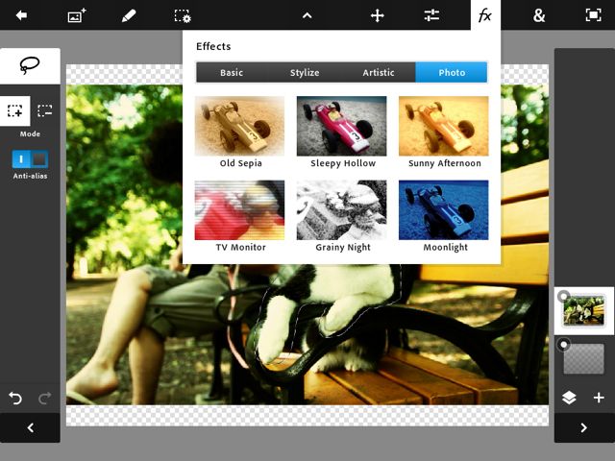
Task: Undo the last action
Action: [x=15, y=399]
